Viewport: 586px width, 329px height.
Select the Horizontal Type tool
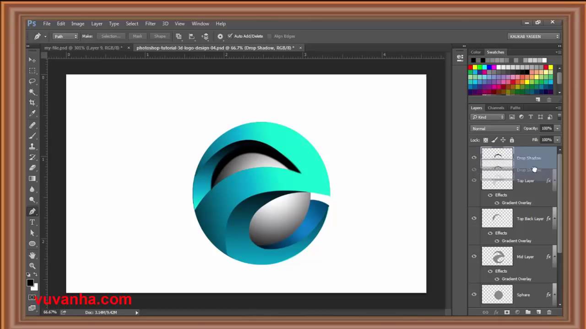(32, 223)
